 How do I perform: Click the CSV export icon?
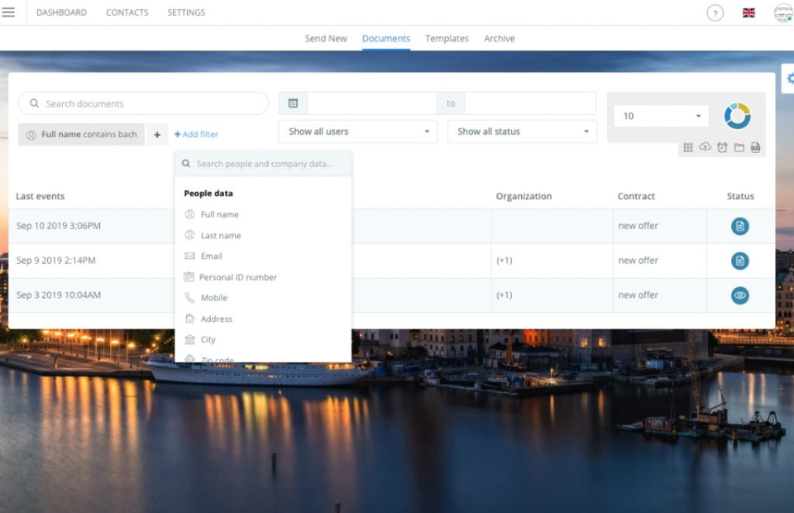click(x=755, y=147)
